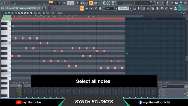Open the EDIT menu
This screenshot has height=106, width=188.
(x=6, y=8)
